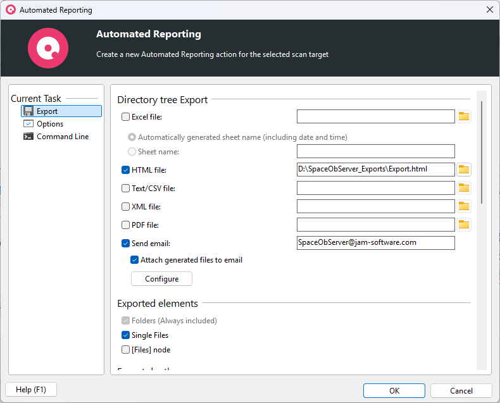
Task: Click browse folder icon for HTML file
Action: 464,170
